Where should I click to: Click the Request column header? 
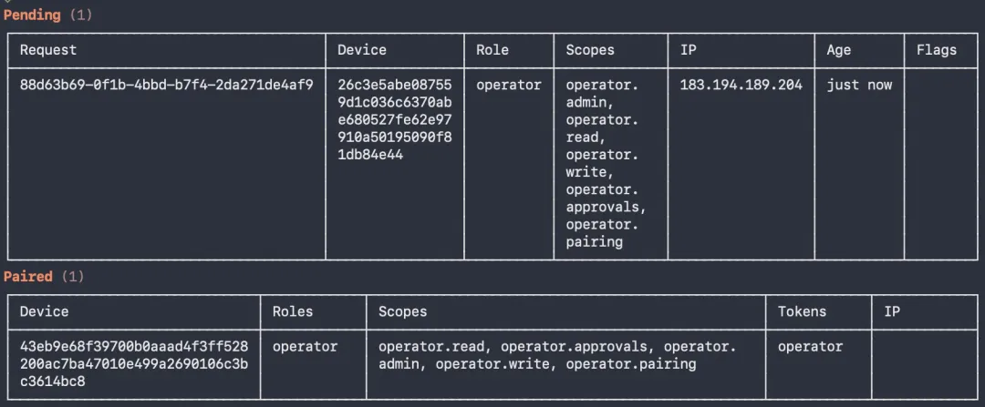pos(48,50)
